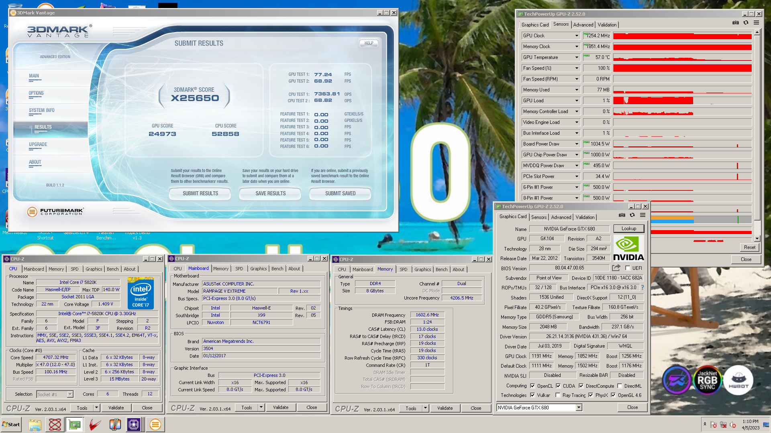Click the refresh icon in GPU-Z Sensors window
The width and height of the screenshot is (771, 433).
tap(746, 23)
